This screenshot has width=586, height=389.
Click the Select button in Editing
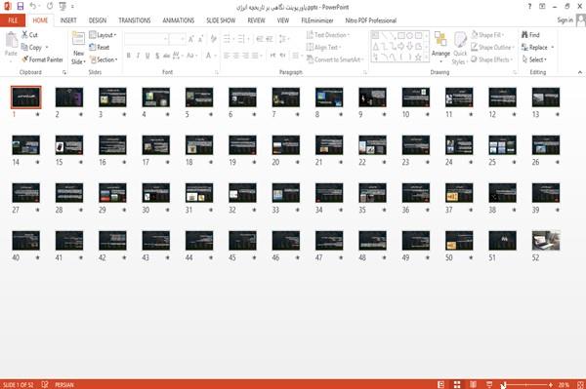tap(535, 59)
